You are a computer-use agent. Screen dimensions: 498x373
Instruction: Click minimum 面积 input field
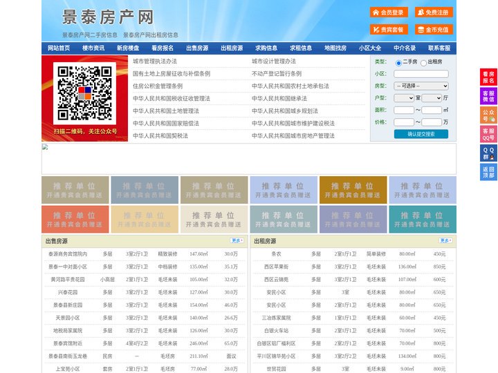pos(404,110)
